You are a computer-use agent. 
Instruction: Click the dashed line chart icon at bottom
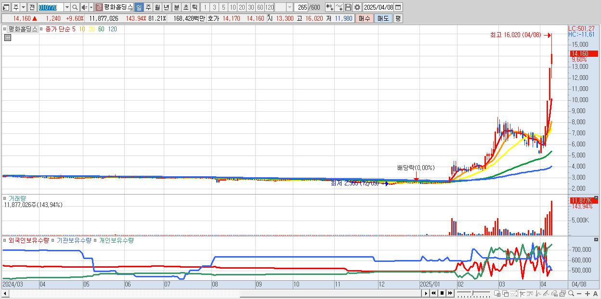coord(514,293)
